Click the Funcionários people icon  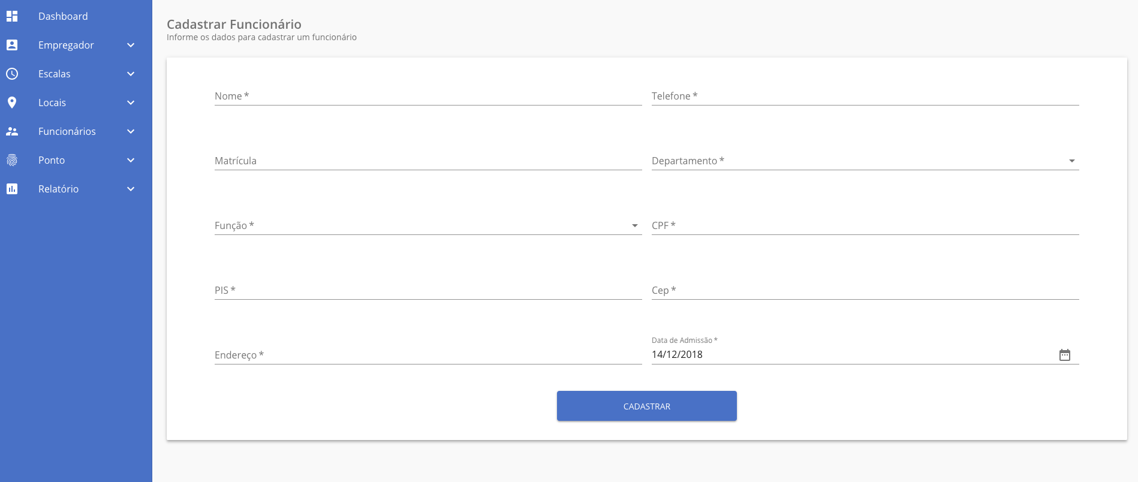click(x=12, y=131)
